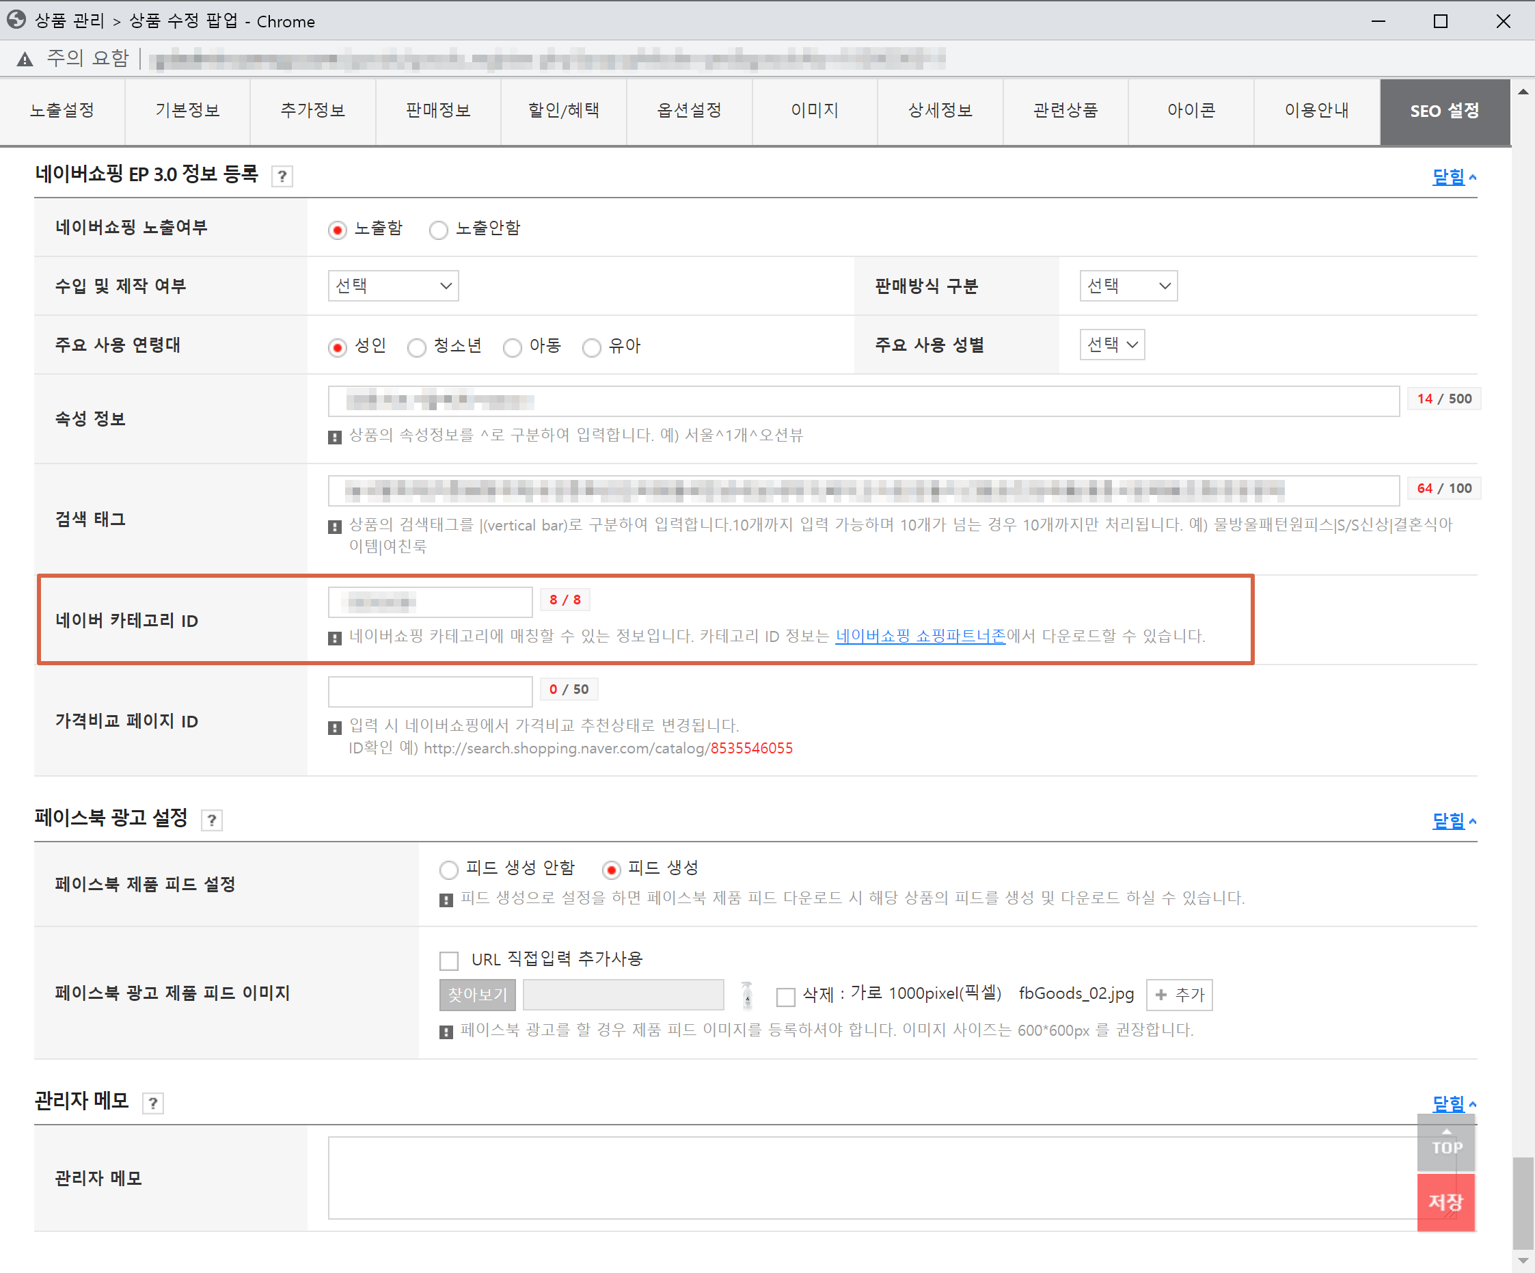Click help icon next to 페이스북 광고 설정
Screen dimensions: 1535x1273
[x=212, y=820]
